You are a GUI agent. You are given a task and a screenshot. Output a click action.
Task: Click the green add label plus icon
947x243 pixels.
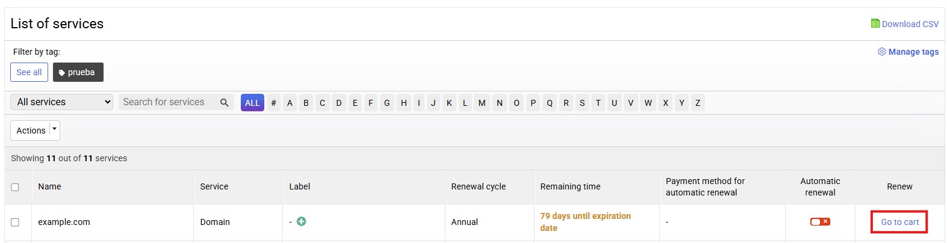click(x=302, y=221)
